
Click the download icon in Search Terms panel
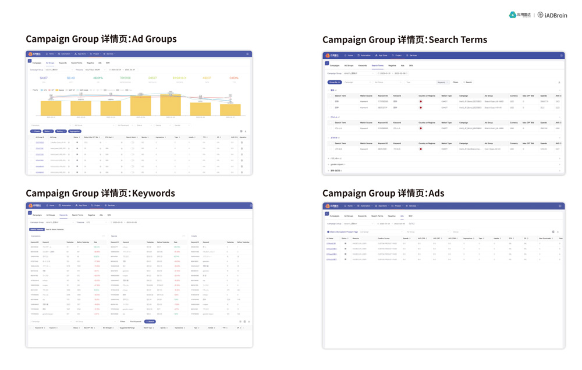[559, 83]
